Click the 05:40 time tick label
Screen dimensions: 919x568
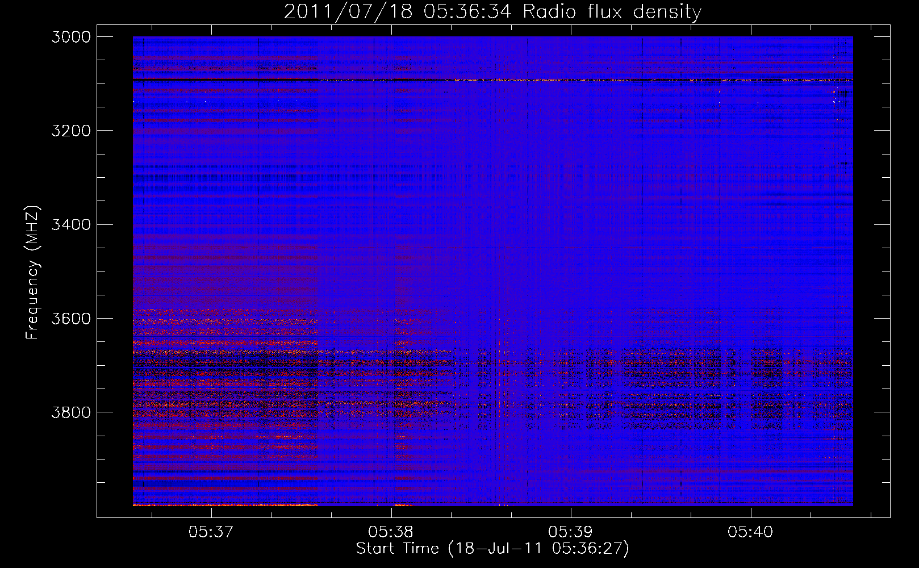[x=750, y=532]
